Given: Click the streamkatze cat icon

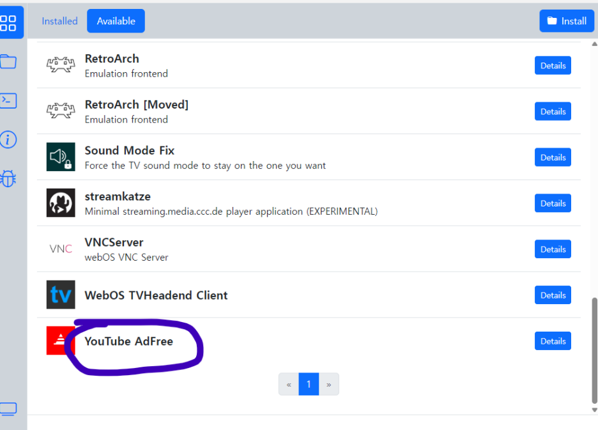Looking at the screenshot, I should point(61,203).
